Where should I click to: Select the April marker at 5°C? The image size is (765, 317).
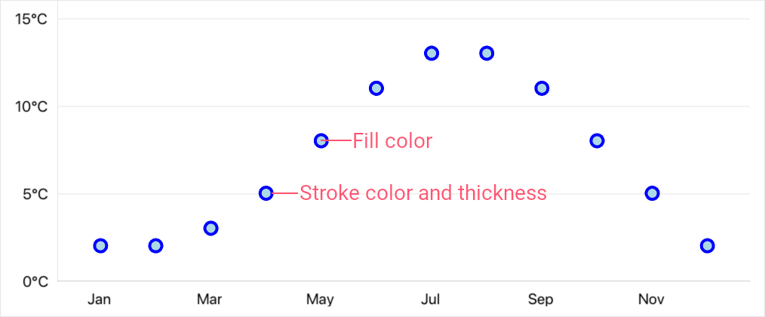pos(266,193)
